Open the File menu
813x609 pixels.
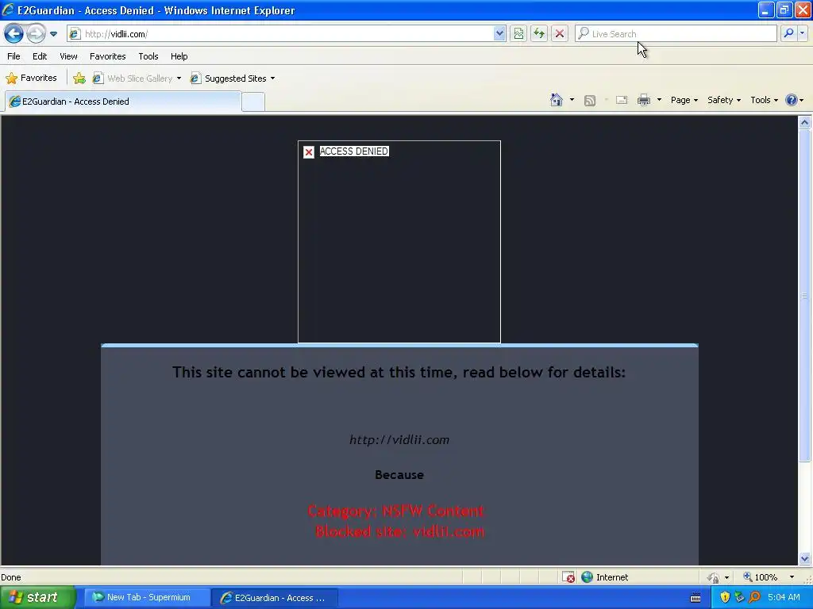pos(14,56)
